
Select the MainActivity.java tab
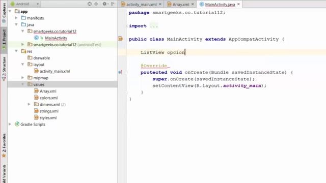220,5
